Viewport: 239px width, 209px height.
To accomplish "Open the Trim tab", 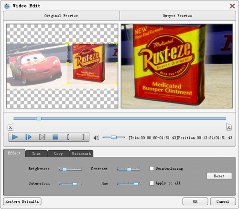I will pyautogui.click(x=36, y=153).
